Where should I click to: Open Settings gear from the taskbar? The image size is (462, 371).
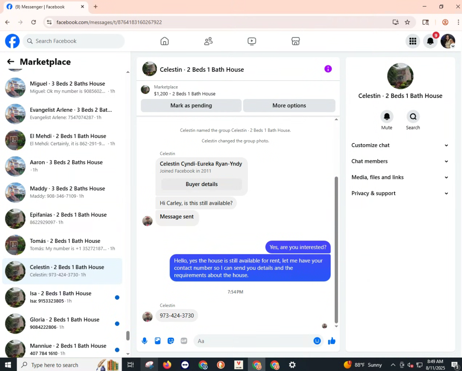coord(292,365)
